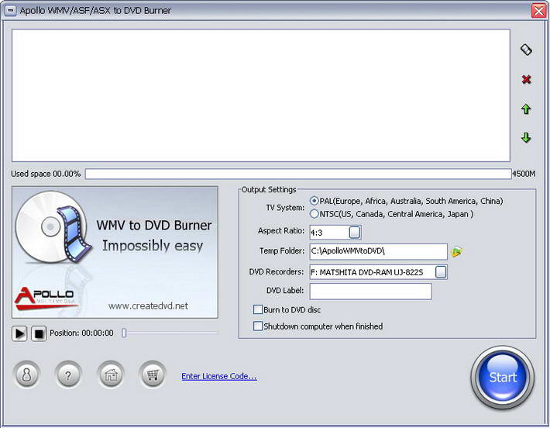Viewport: 550px width, 428px height.
Task: Open the About round person icon button
Action: click(26, 374)
